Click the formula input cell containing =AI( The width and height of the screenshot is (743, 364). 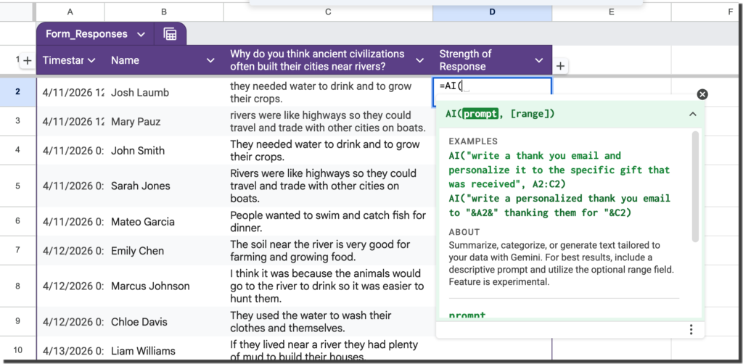pos(491,86)
